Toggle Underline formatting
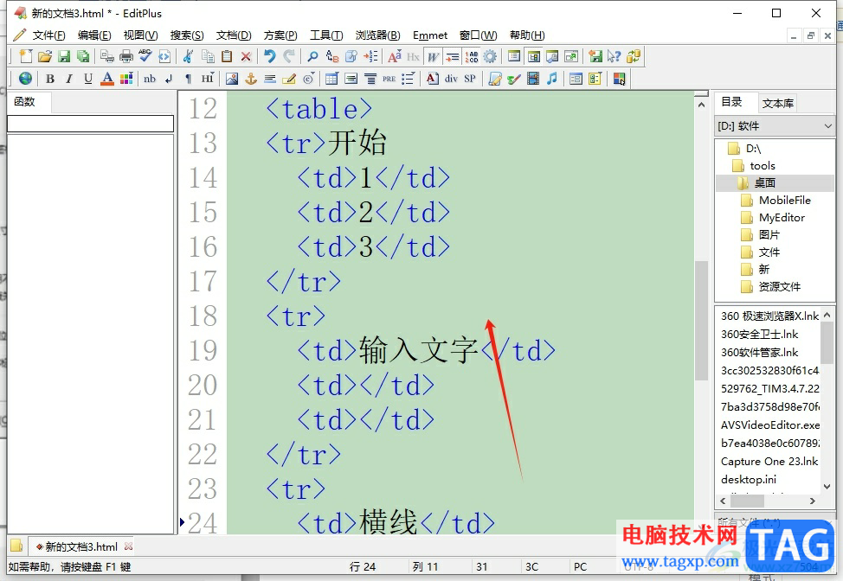The height and width of the screenshot is (581, 843). 88,79
